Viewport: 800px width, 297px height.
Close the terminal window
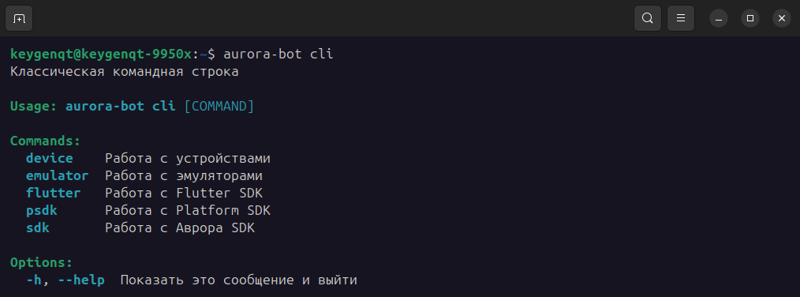[782, 18]
